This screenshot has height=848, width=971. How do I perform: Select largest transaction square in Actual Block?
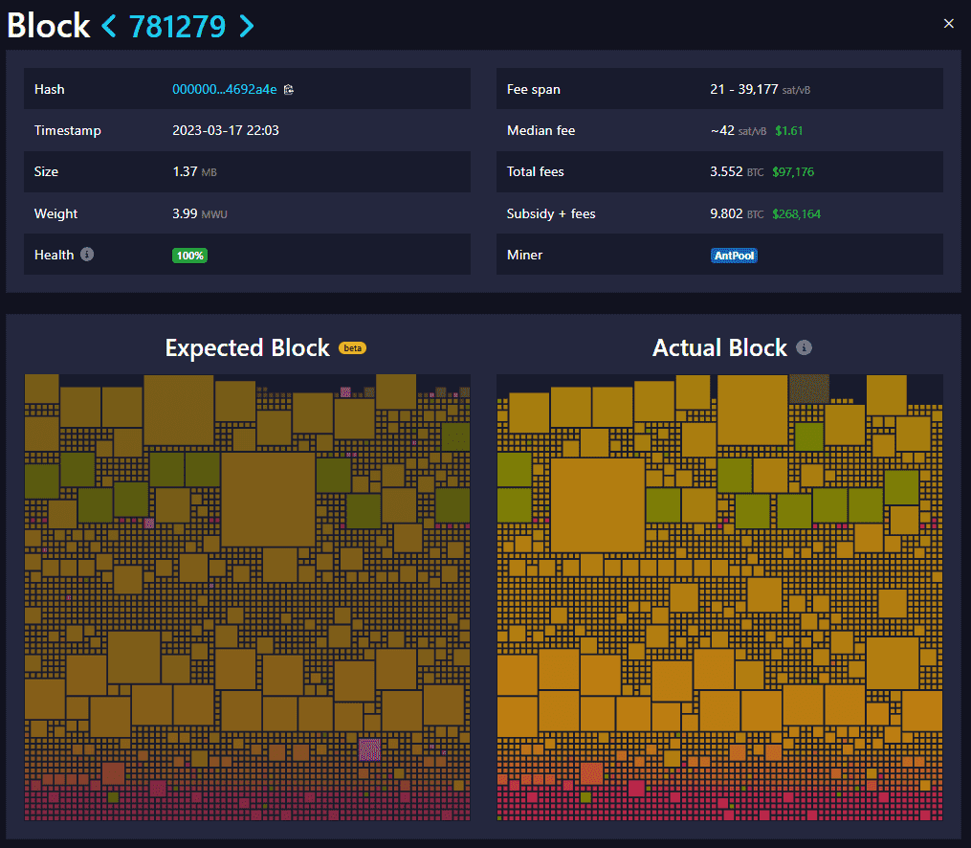pyautogui.click(x=597, y=504)
